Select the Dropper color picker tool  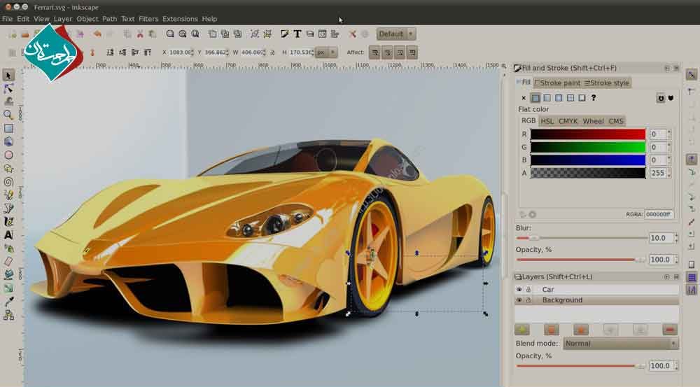8,302
